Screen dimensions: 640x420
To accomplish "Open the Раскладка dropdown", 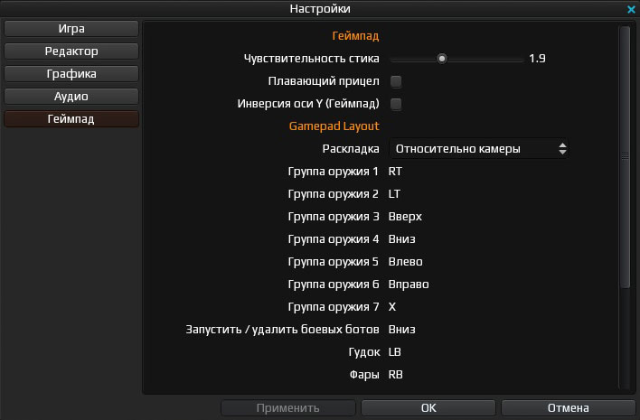I will [x=479, y=149].
